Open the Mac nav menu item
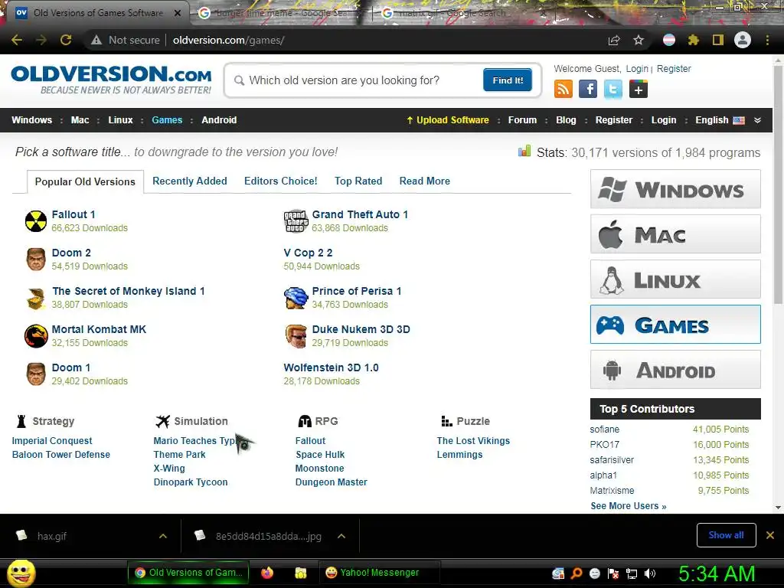The width and height of the screenshot is (784, 588). [80, 120]
